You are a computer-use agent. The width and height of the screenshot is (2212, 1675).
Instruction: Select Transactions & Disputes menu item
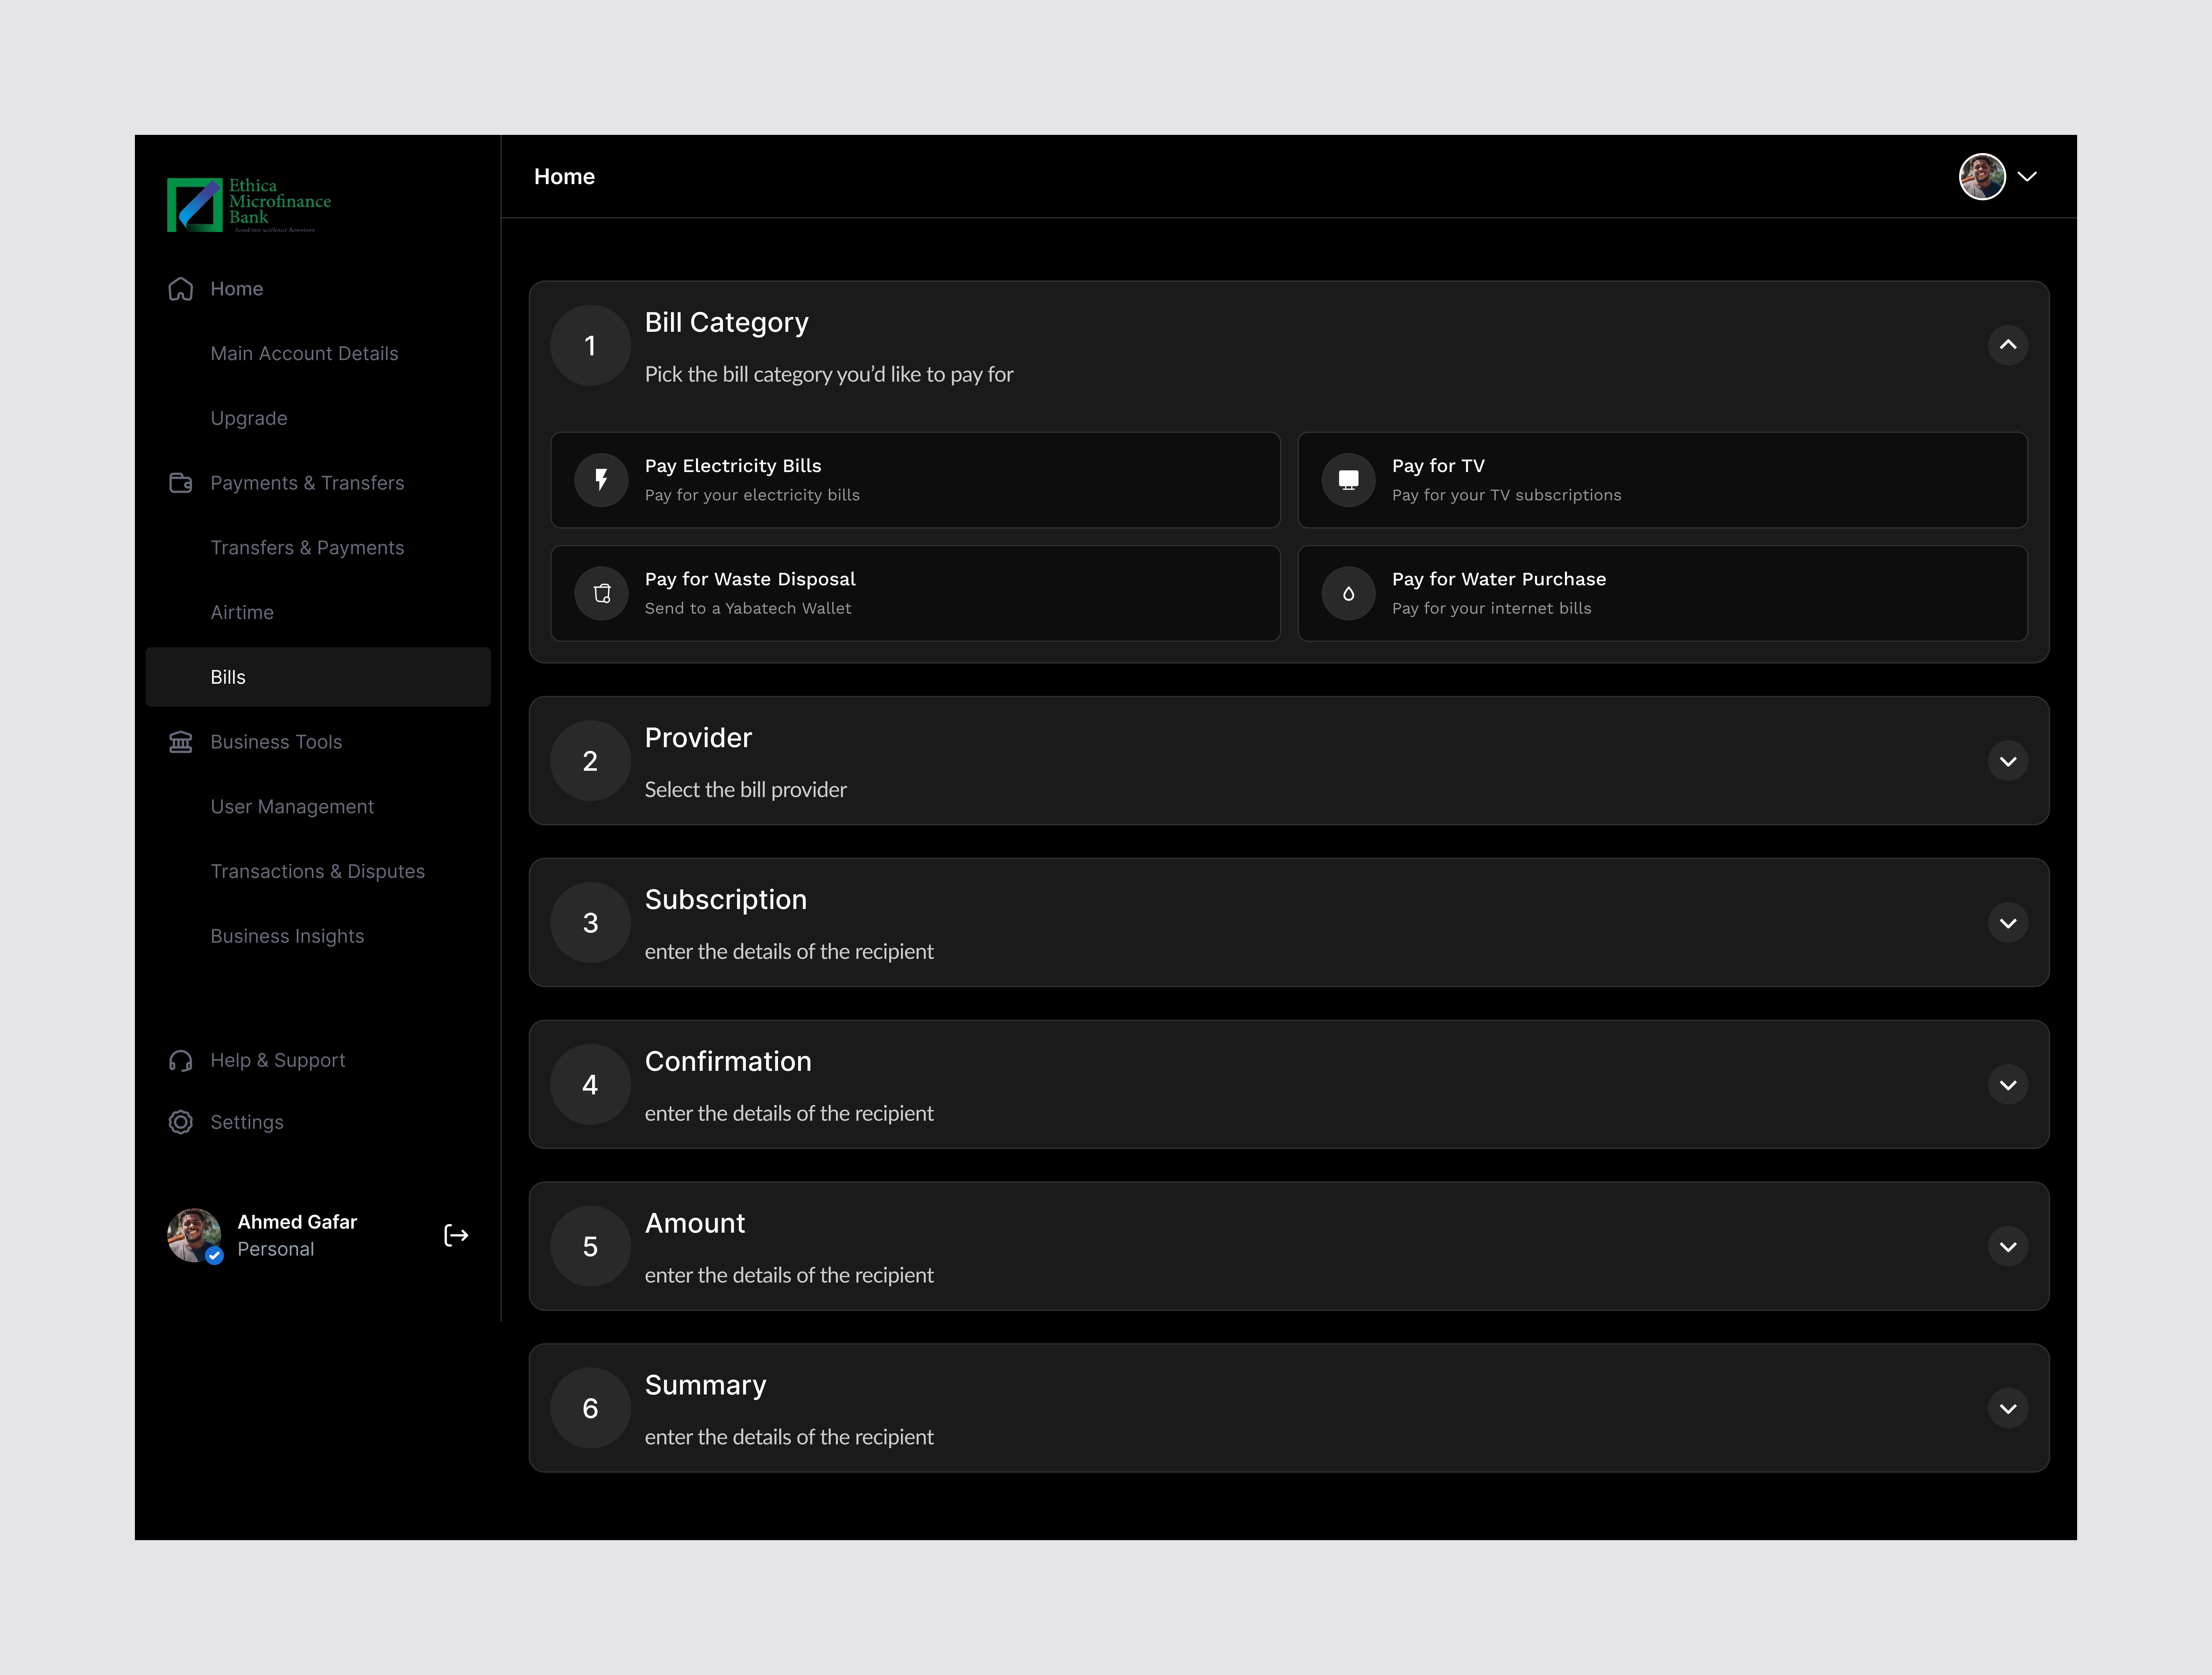[317, 871]
